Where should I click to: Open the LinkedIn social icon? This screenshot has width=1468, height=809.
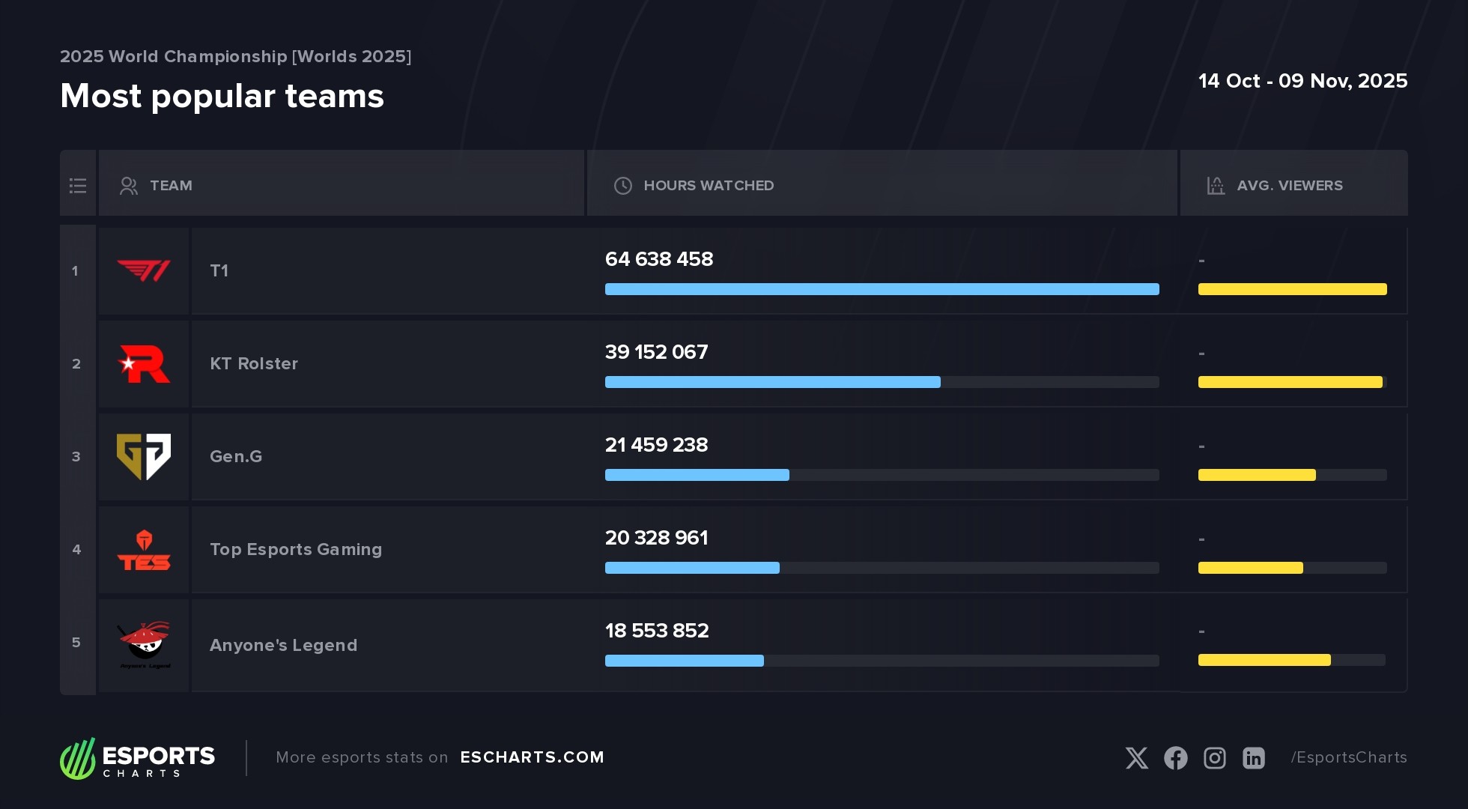click(x=1254, y=758)
